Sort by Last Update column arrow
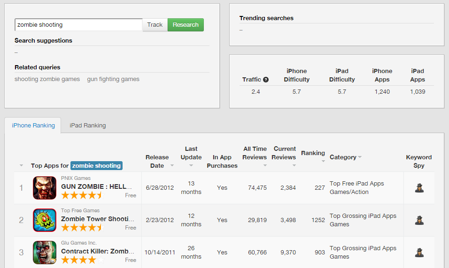 [191, 166]
